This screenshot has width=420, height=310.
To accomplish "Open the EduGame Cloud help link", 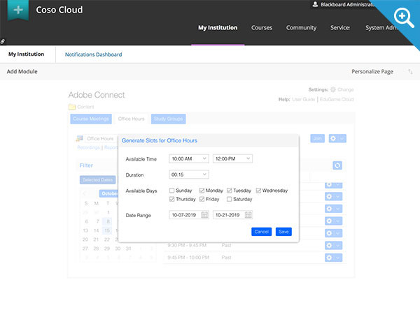I will pos(337,99).
